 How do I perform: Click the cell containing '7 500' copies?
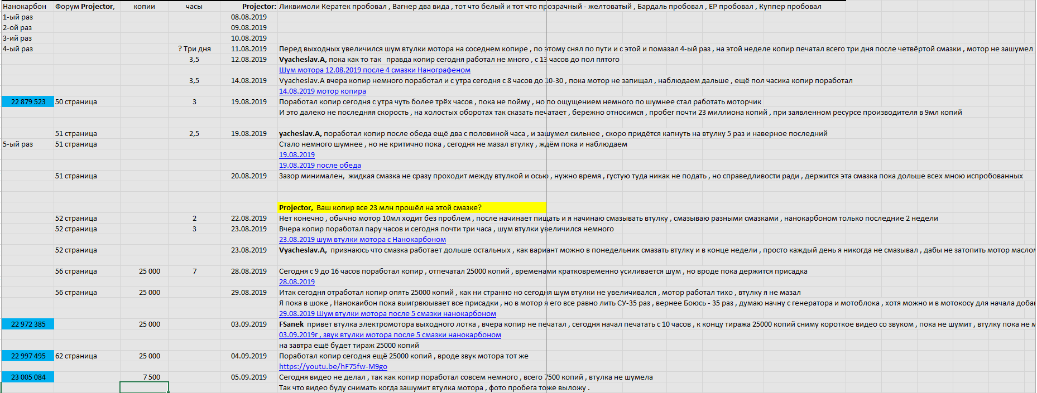pyautogui.click(x=144, y=377)
